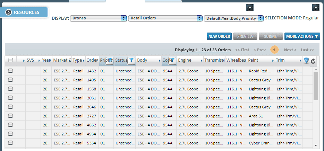This screenshot has width=324, height=151.
Task: Click Lightning Bl... in order 1568 row
Action: (261, 89)
